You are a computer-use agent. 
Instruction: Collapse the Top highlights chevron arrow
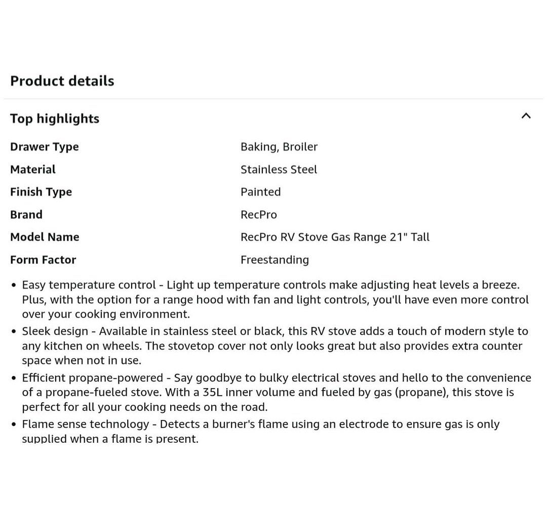point(526,116)
